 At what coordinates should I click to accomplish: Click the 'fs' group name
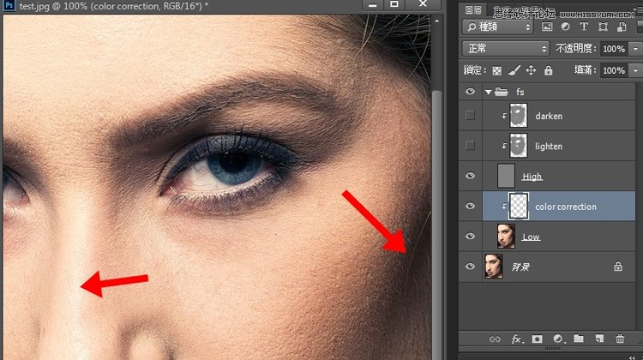click(x=520, y=93)
